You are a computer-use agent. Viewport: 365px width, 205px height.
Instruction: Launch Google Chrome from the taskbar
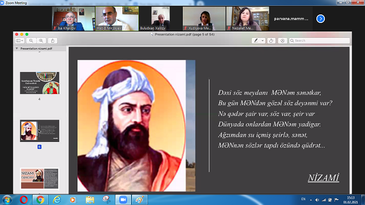pyautogui.click(x=40, y=200)
